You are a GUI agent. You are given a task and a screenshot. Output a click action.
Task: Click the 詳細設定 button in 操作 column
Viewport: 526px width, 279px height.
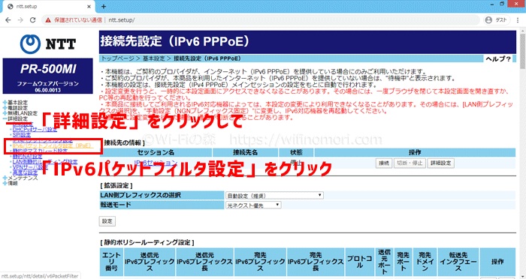(441, 163)
